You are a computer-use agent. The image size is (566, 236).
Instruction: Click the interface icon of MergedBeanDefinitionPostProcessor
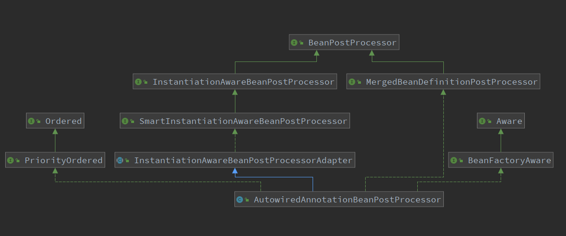352,82
